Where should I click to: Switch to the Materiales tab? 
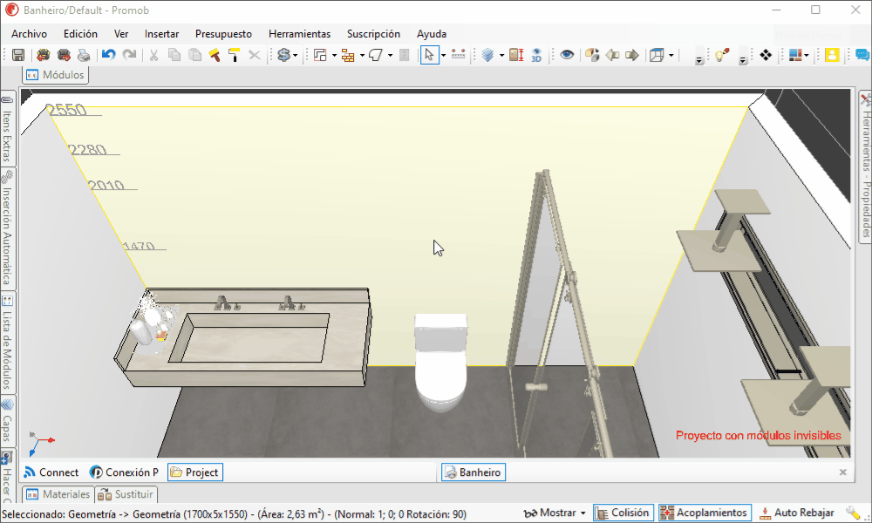pyautogui.click(x=58, y=494)
